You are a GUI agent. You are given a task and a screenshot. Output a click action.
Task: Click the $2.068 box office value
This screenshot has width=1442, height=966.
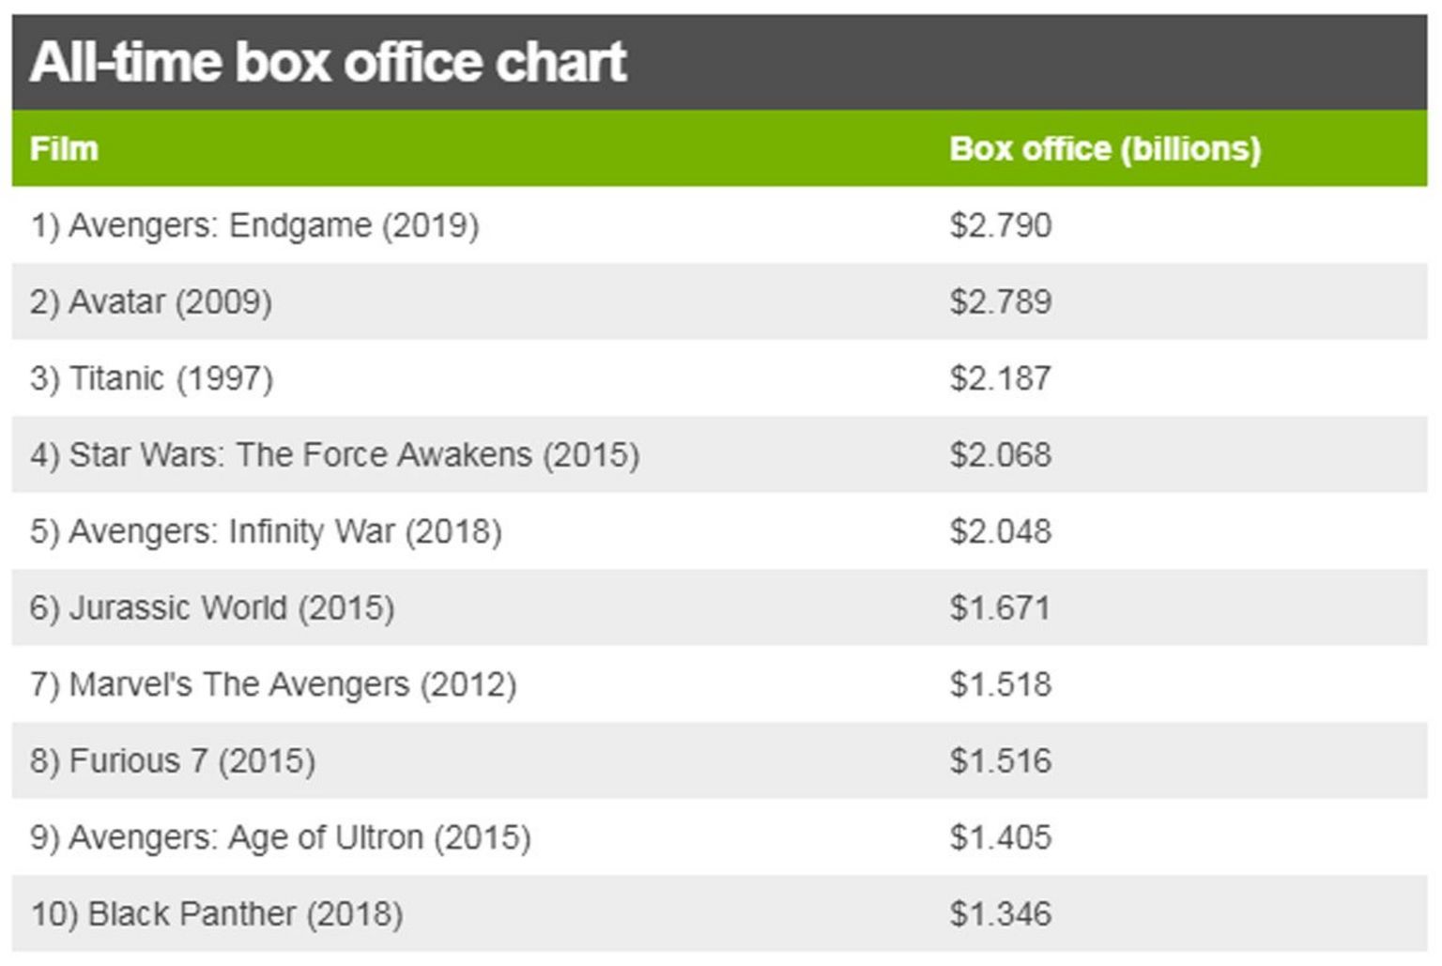pos(1000,455)
